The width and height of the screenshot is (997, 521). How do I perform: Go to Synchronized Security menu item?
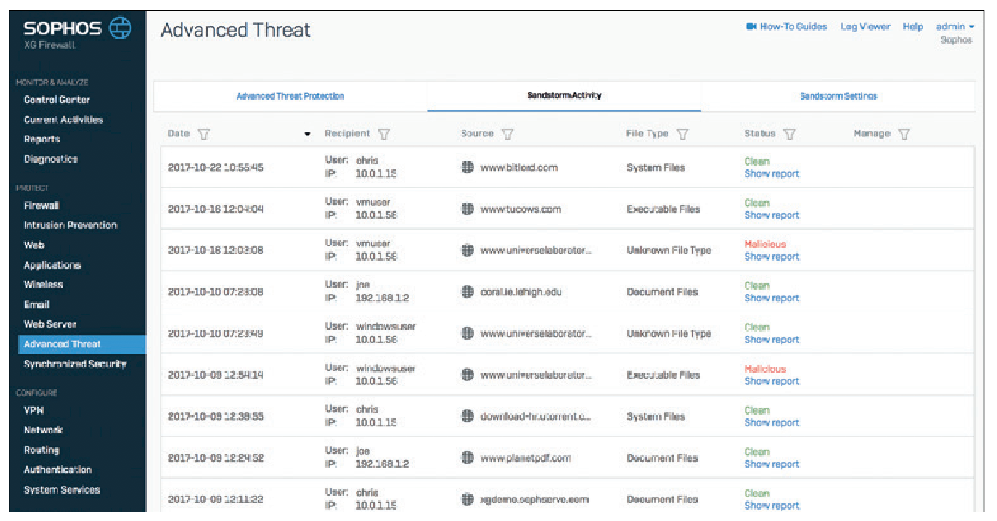(x=75, y=364)
